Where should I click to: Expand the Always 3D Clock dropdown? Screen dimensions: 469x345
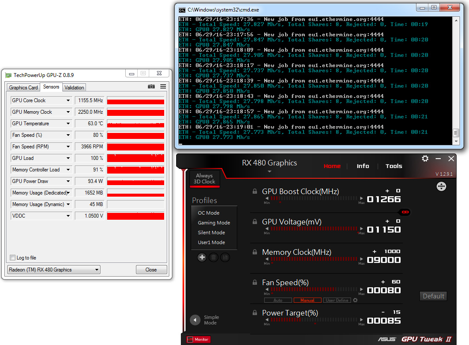[204, 178]
